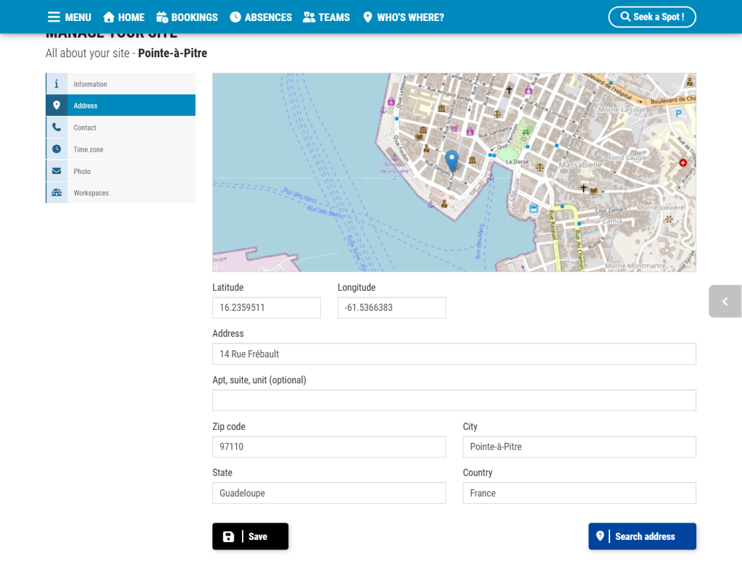The image size is (742, 569).
Task: Click the magnifier icon in Seek a Spot
Action: [625, 17]
